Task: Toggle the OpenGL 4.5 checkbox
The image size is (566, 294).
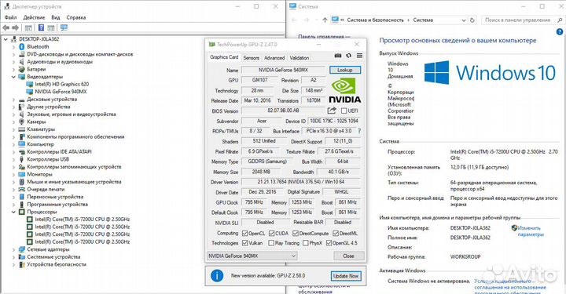Action: tap(329, 243)
